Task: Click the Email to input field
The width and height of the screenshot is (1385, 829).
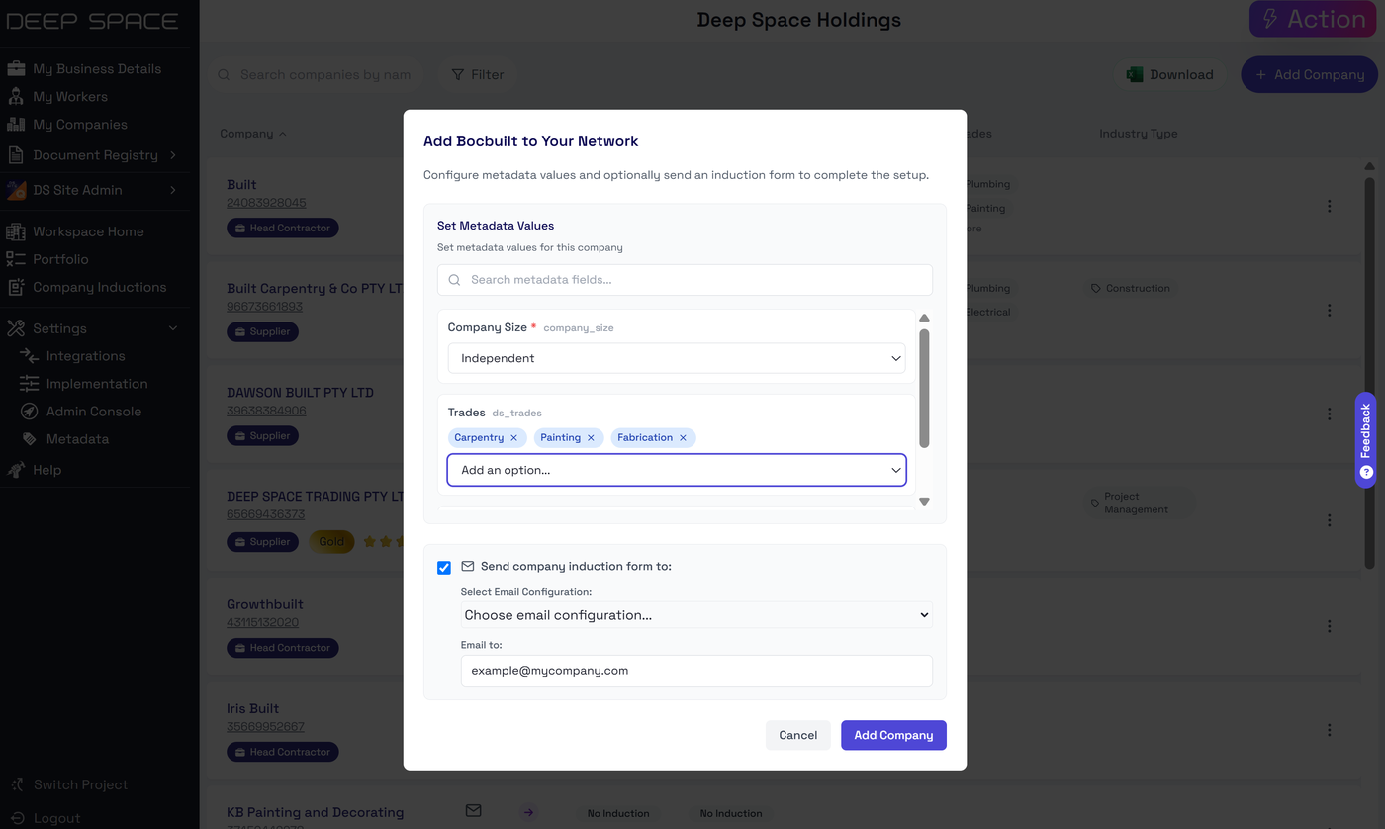Action: click(x=696, y=671)
